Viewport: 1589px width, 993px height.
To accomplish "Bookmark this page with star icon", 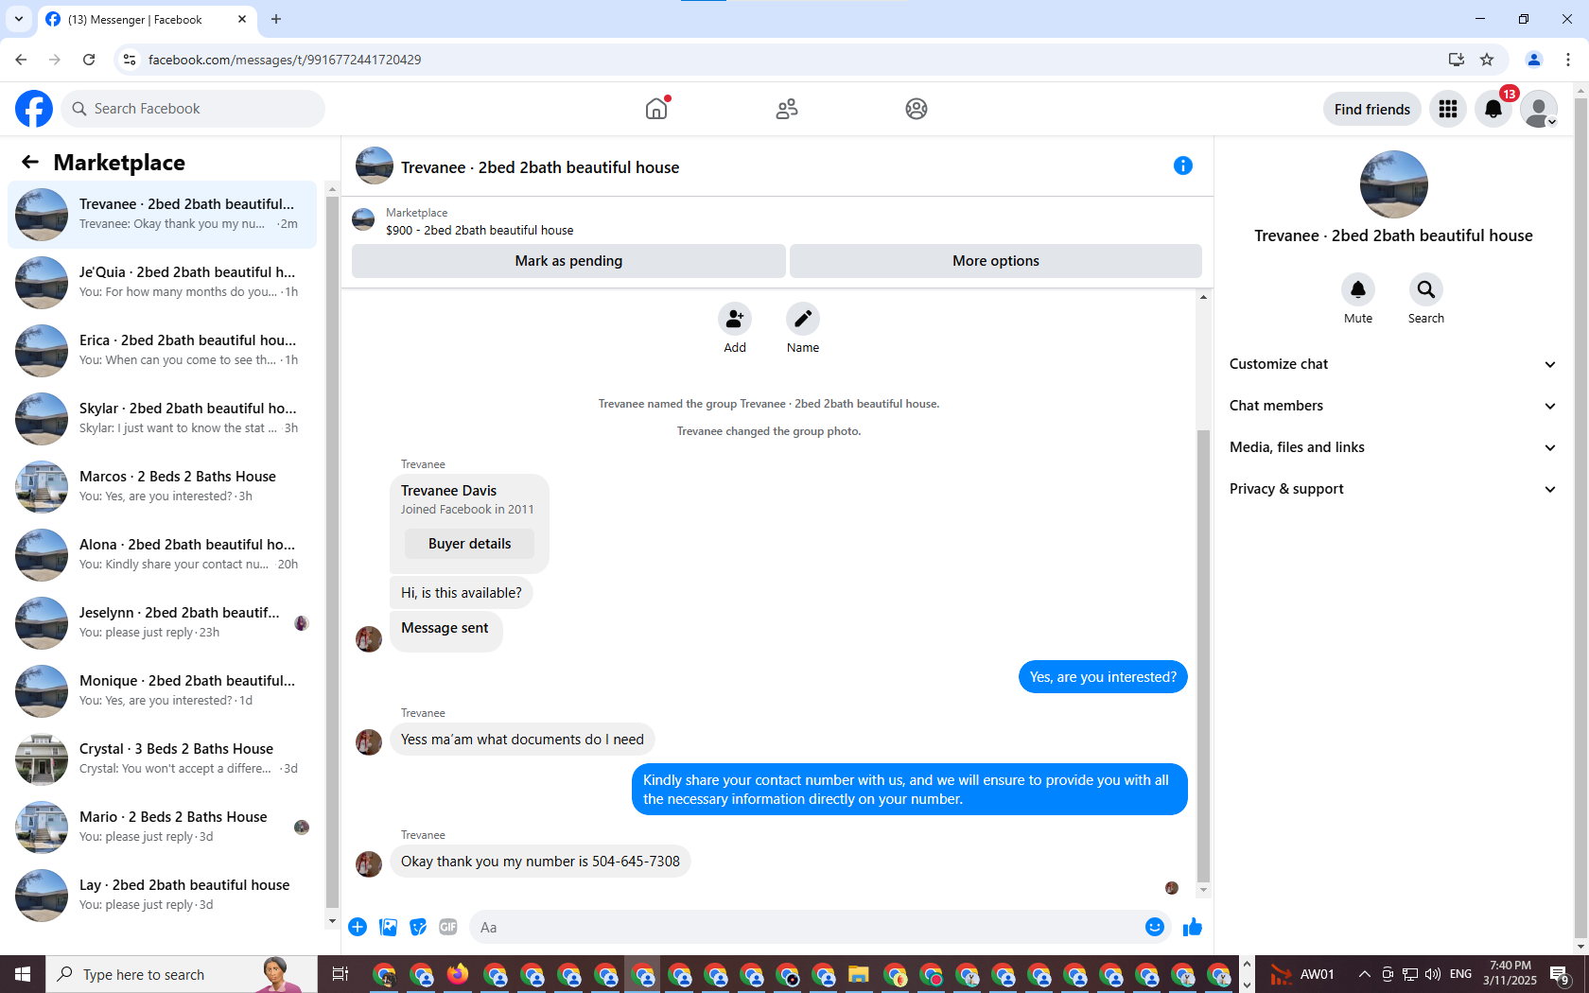I will coord(1487,60).
